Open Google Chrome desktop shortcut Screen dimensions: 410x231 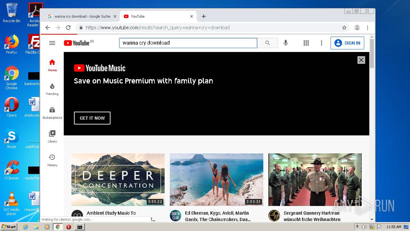[12, 78]
